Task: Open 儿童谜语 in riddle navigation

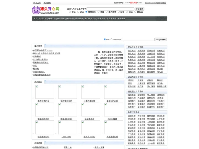Action: click(x=141, y=83)
